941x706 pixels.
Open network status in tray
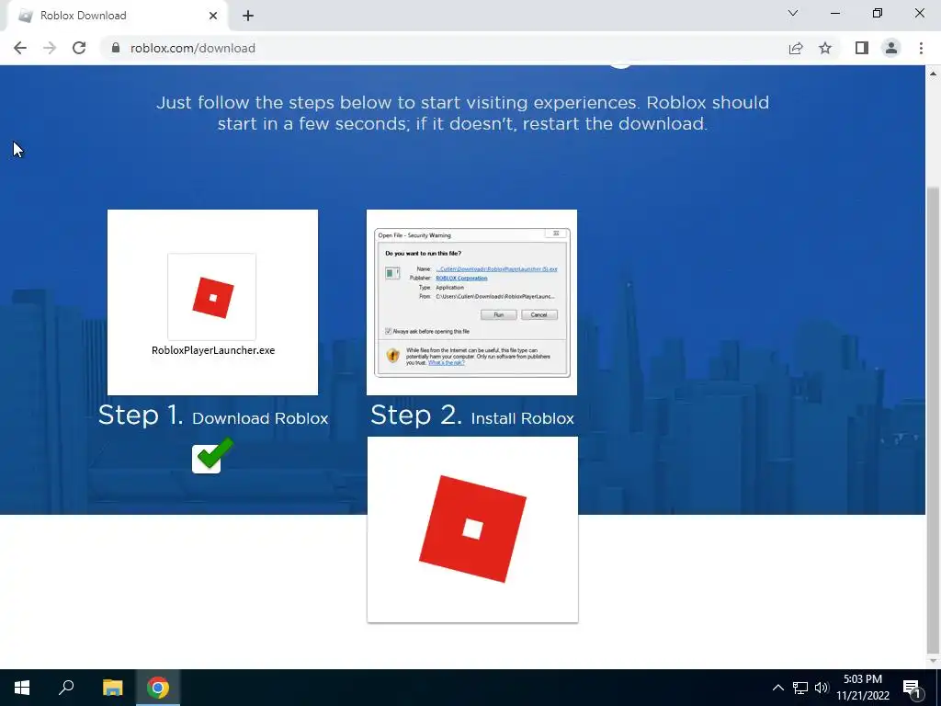click(800, 688)
